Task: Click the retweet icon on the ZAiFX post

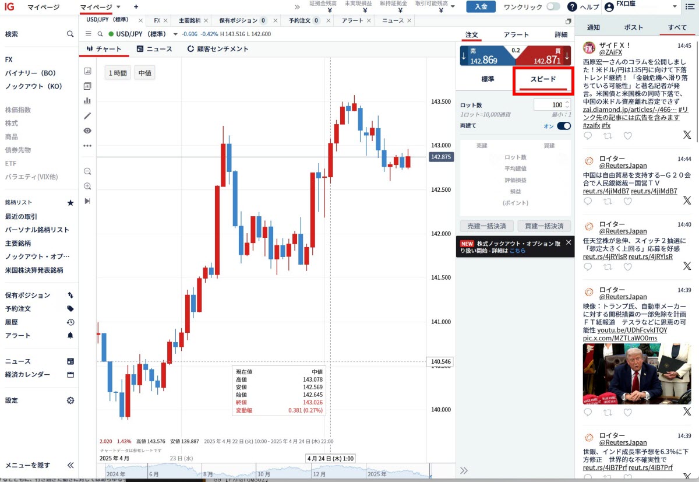Action: 608,136
